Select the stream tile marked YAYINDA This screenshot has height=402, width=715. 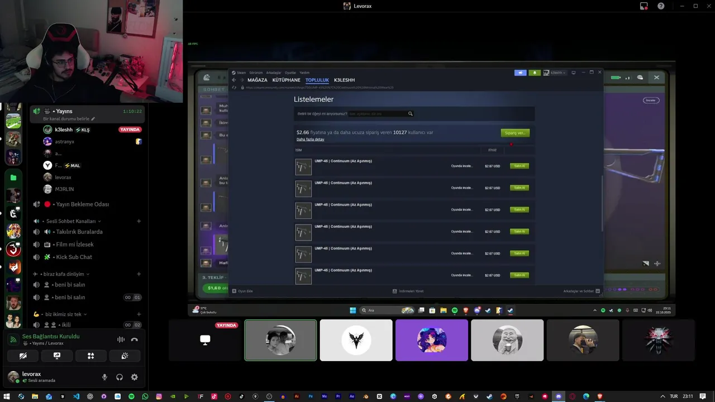(x=205, y=340)
